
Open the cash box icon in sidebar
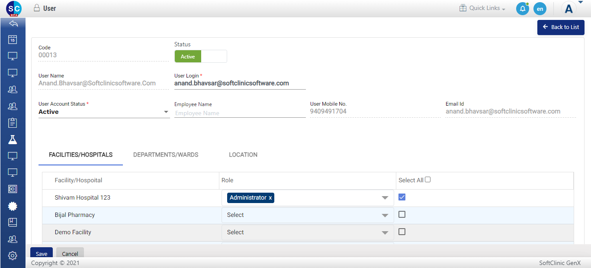(x=13, y=189)
